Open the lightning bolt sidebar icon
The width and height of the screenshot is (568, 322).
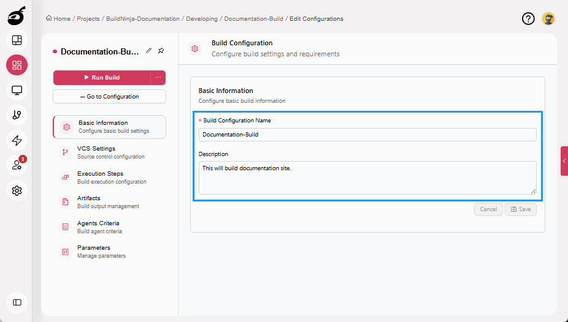click(17, 140)
